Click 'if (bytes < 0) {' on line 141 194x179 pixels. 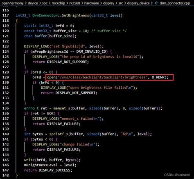[x=41, y=139]
